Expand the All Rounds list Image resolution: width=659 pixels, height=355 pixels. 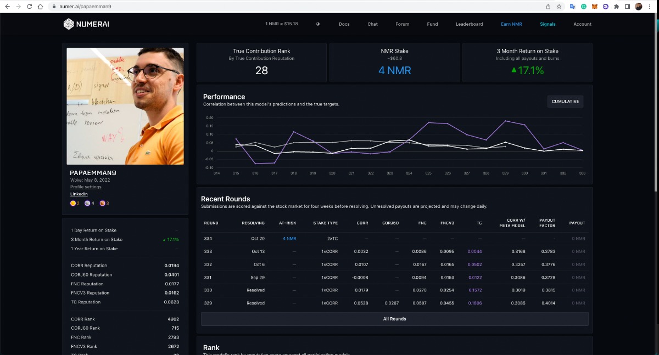coord(394,319)
